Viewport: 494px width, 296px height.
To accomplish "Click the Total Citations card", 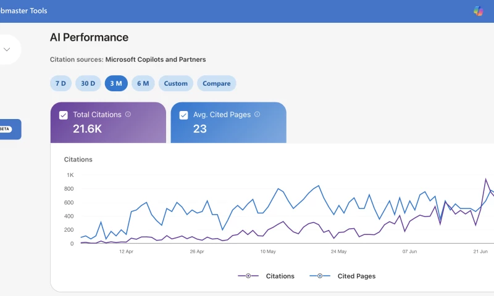I will point(108,122).
